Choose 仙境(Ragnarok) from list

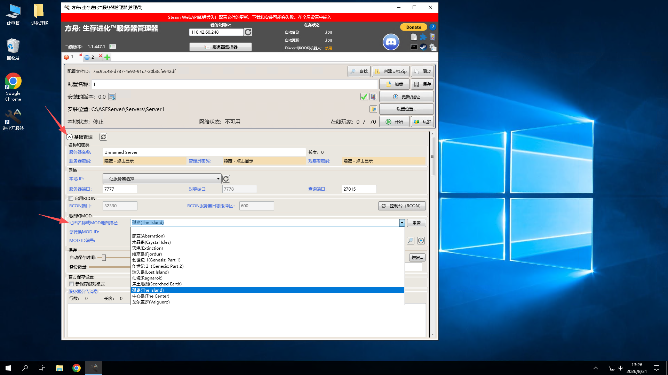click(267, 278)
